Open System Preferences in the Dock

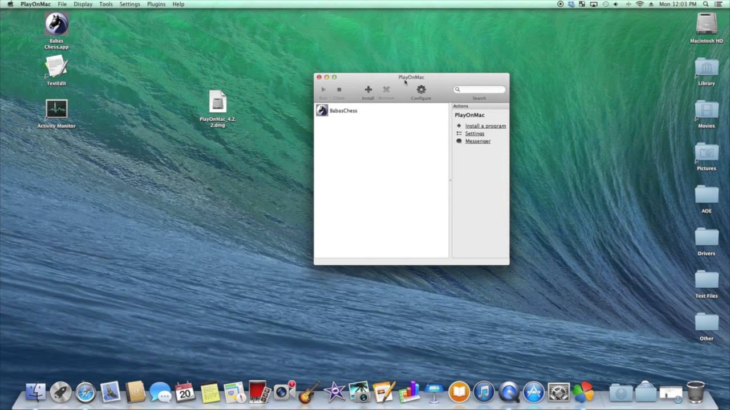pos(558,392)
